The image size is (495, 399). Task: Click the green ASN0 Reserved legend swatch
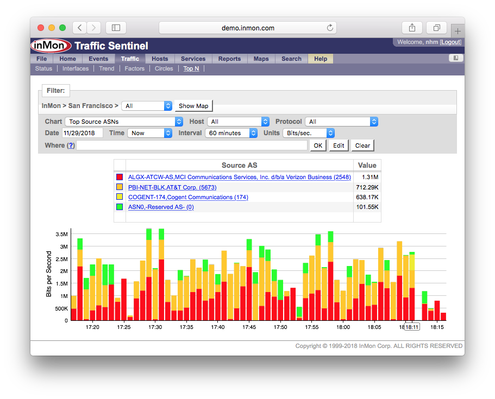[120, 207]
